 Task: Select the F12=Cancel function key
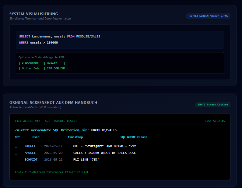point(55,172)
